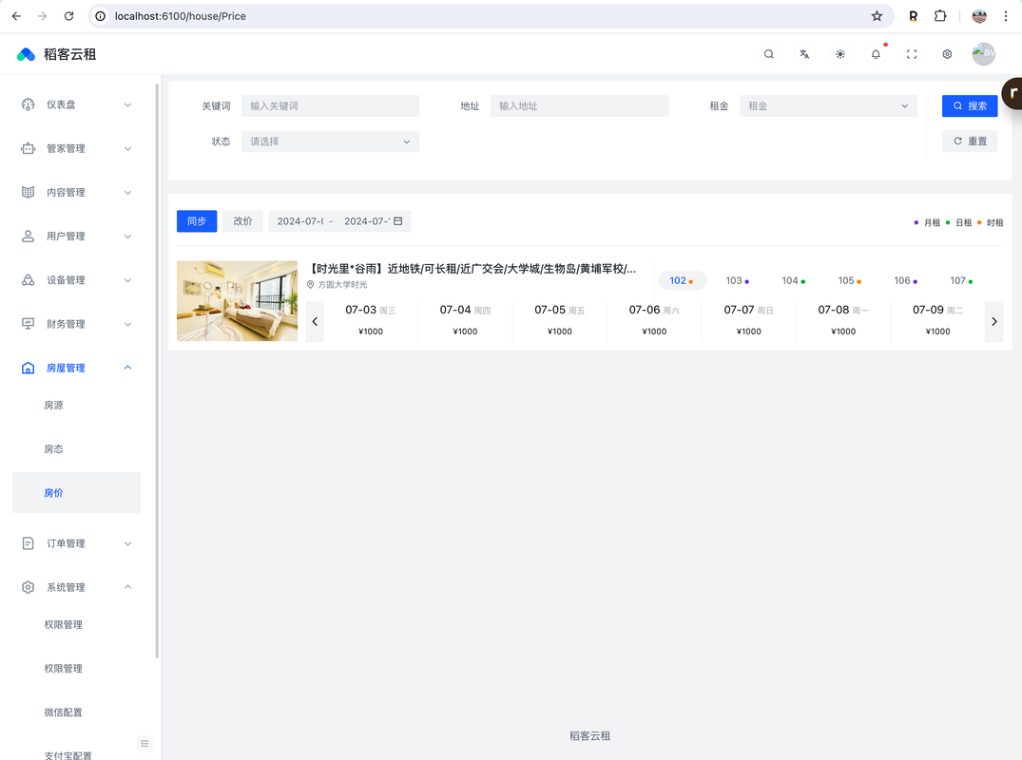Open the header settings gear
The image size is (1022, 760).
[x=947, y=54]
